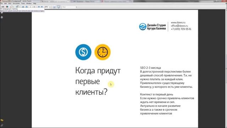Open the Window menu

pyautogui.click(x=29, y=3)
